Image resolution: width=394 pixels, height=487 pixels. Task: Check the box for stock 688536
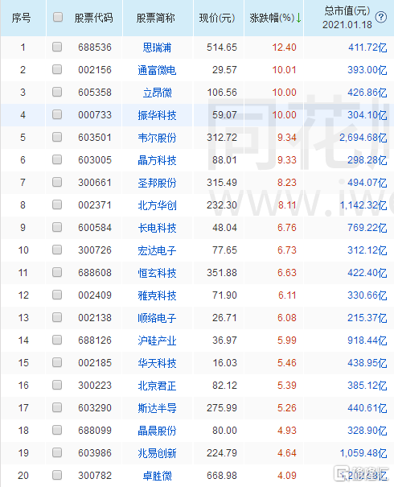point(57,47)
